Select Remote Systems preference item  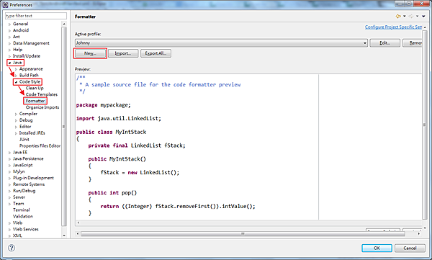(x=29, y=184)
